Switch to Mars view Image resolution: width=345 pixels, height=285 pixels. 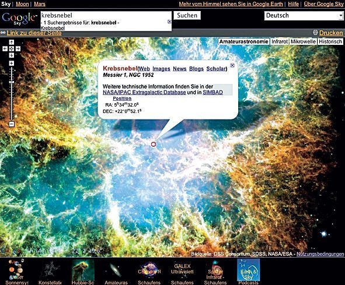point(40,4)
